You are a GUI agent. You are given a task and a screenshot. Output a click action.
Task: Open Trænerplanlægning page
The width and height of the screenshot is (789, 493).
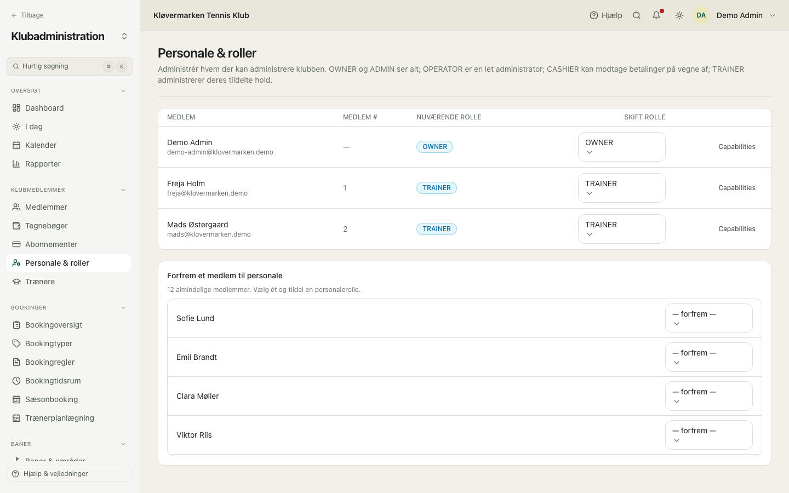[68, 418]
